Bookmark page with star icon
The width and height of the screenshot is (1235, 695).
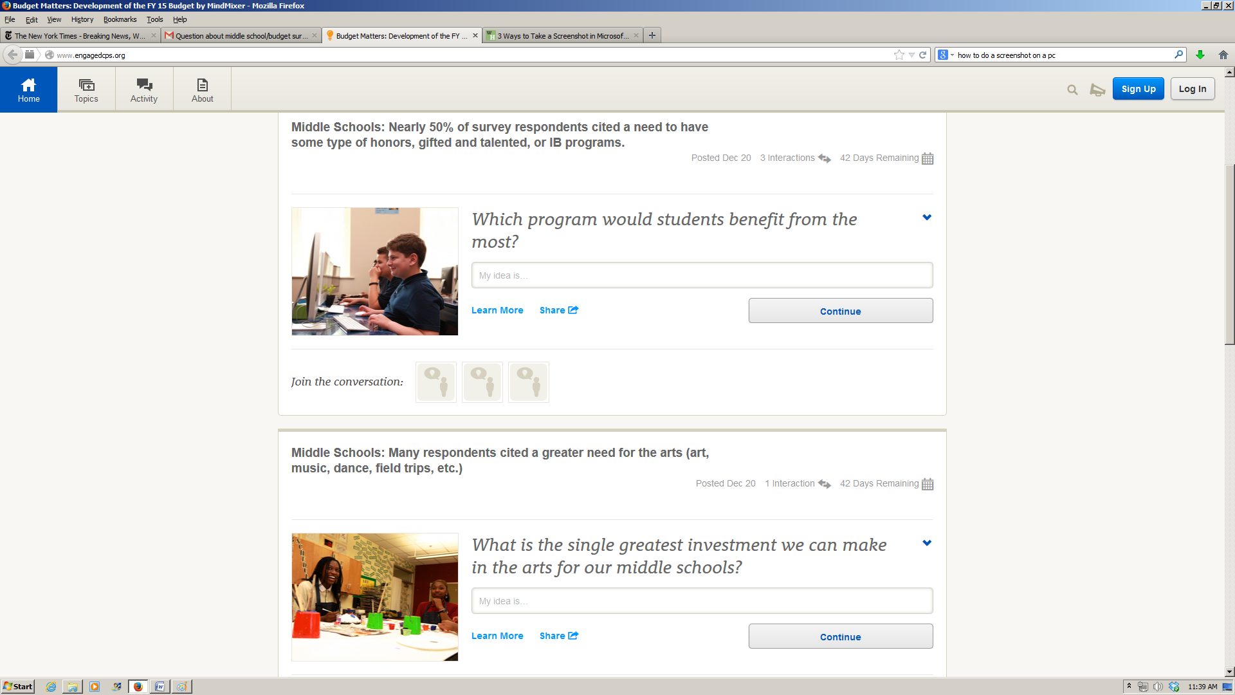coord(899,55)
